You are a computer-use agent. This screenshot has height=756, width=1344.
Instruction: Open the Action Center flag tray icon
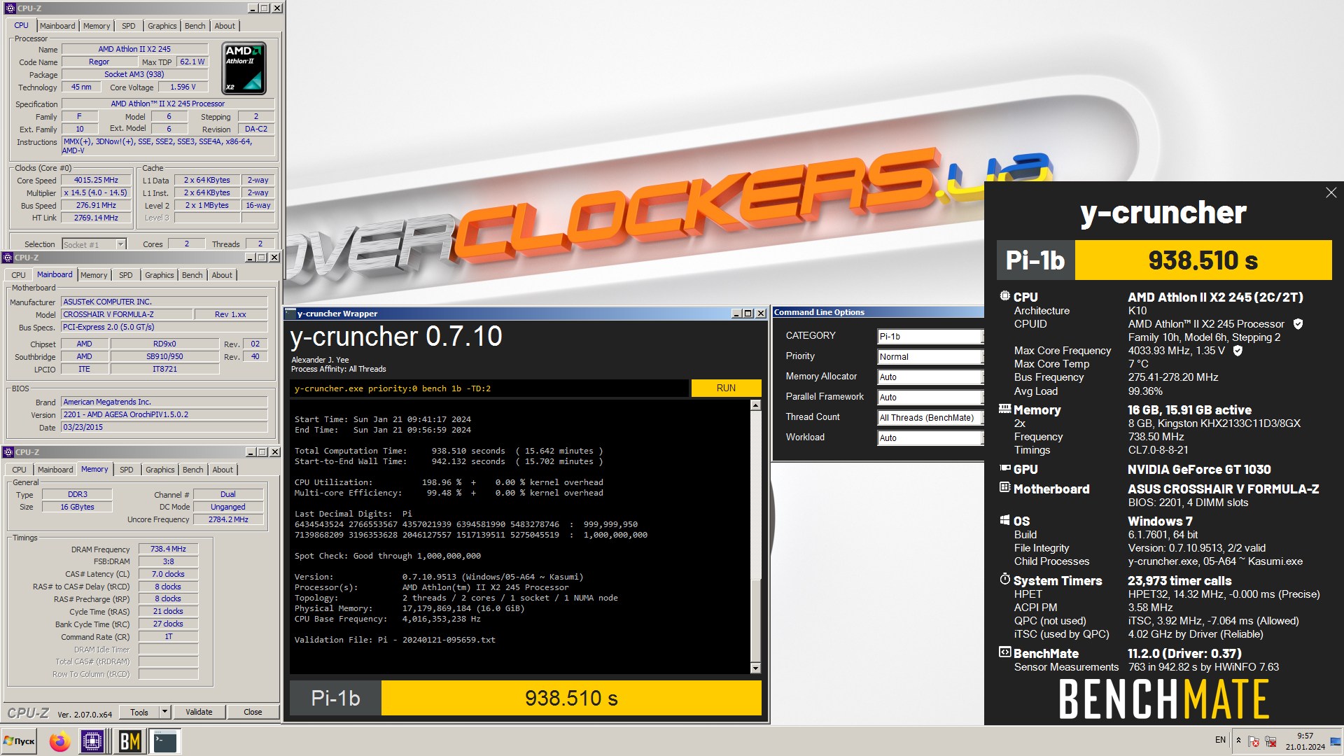click(x=1254, y=741)
